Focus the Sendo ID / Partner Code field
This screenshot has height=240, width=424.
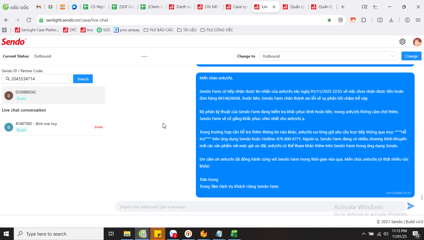(36, 79)
